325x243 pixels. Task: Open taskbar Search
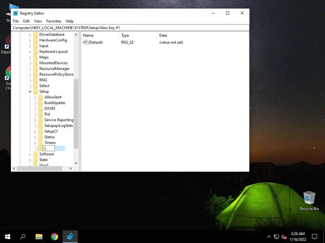coord(23,237)
